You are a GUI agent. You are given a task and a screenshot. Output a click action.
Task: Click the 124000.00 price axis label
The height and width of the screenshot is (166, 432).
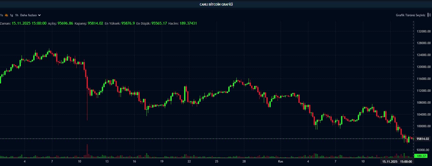coord(424,55)
